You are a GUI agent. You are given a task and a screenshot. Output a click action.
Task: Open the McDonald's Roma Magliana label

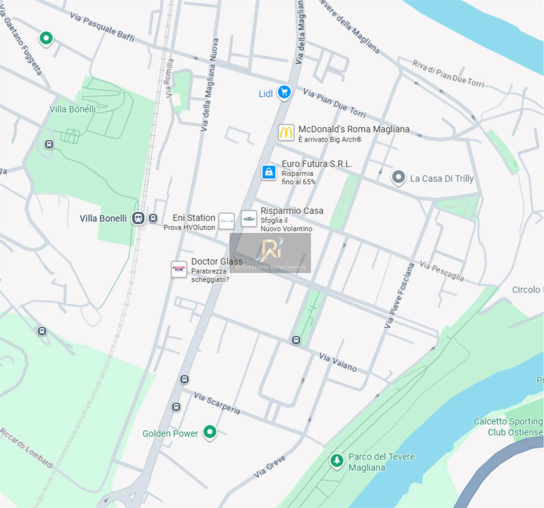coord(354,129)
